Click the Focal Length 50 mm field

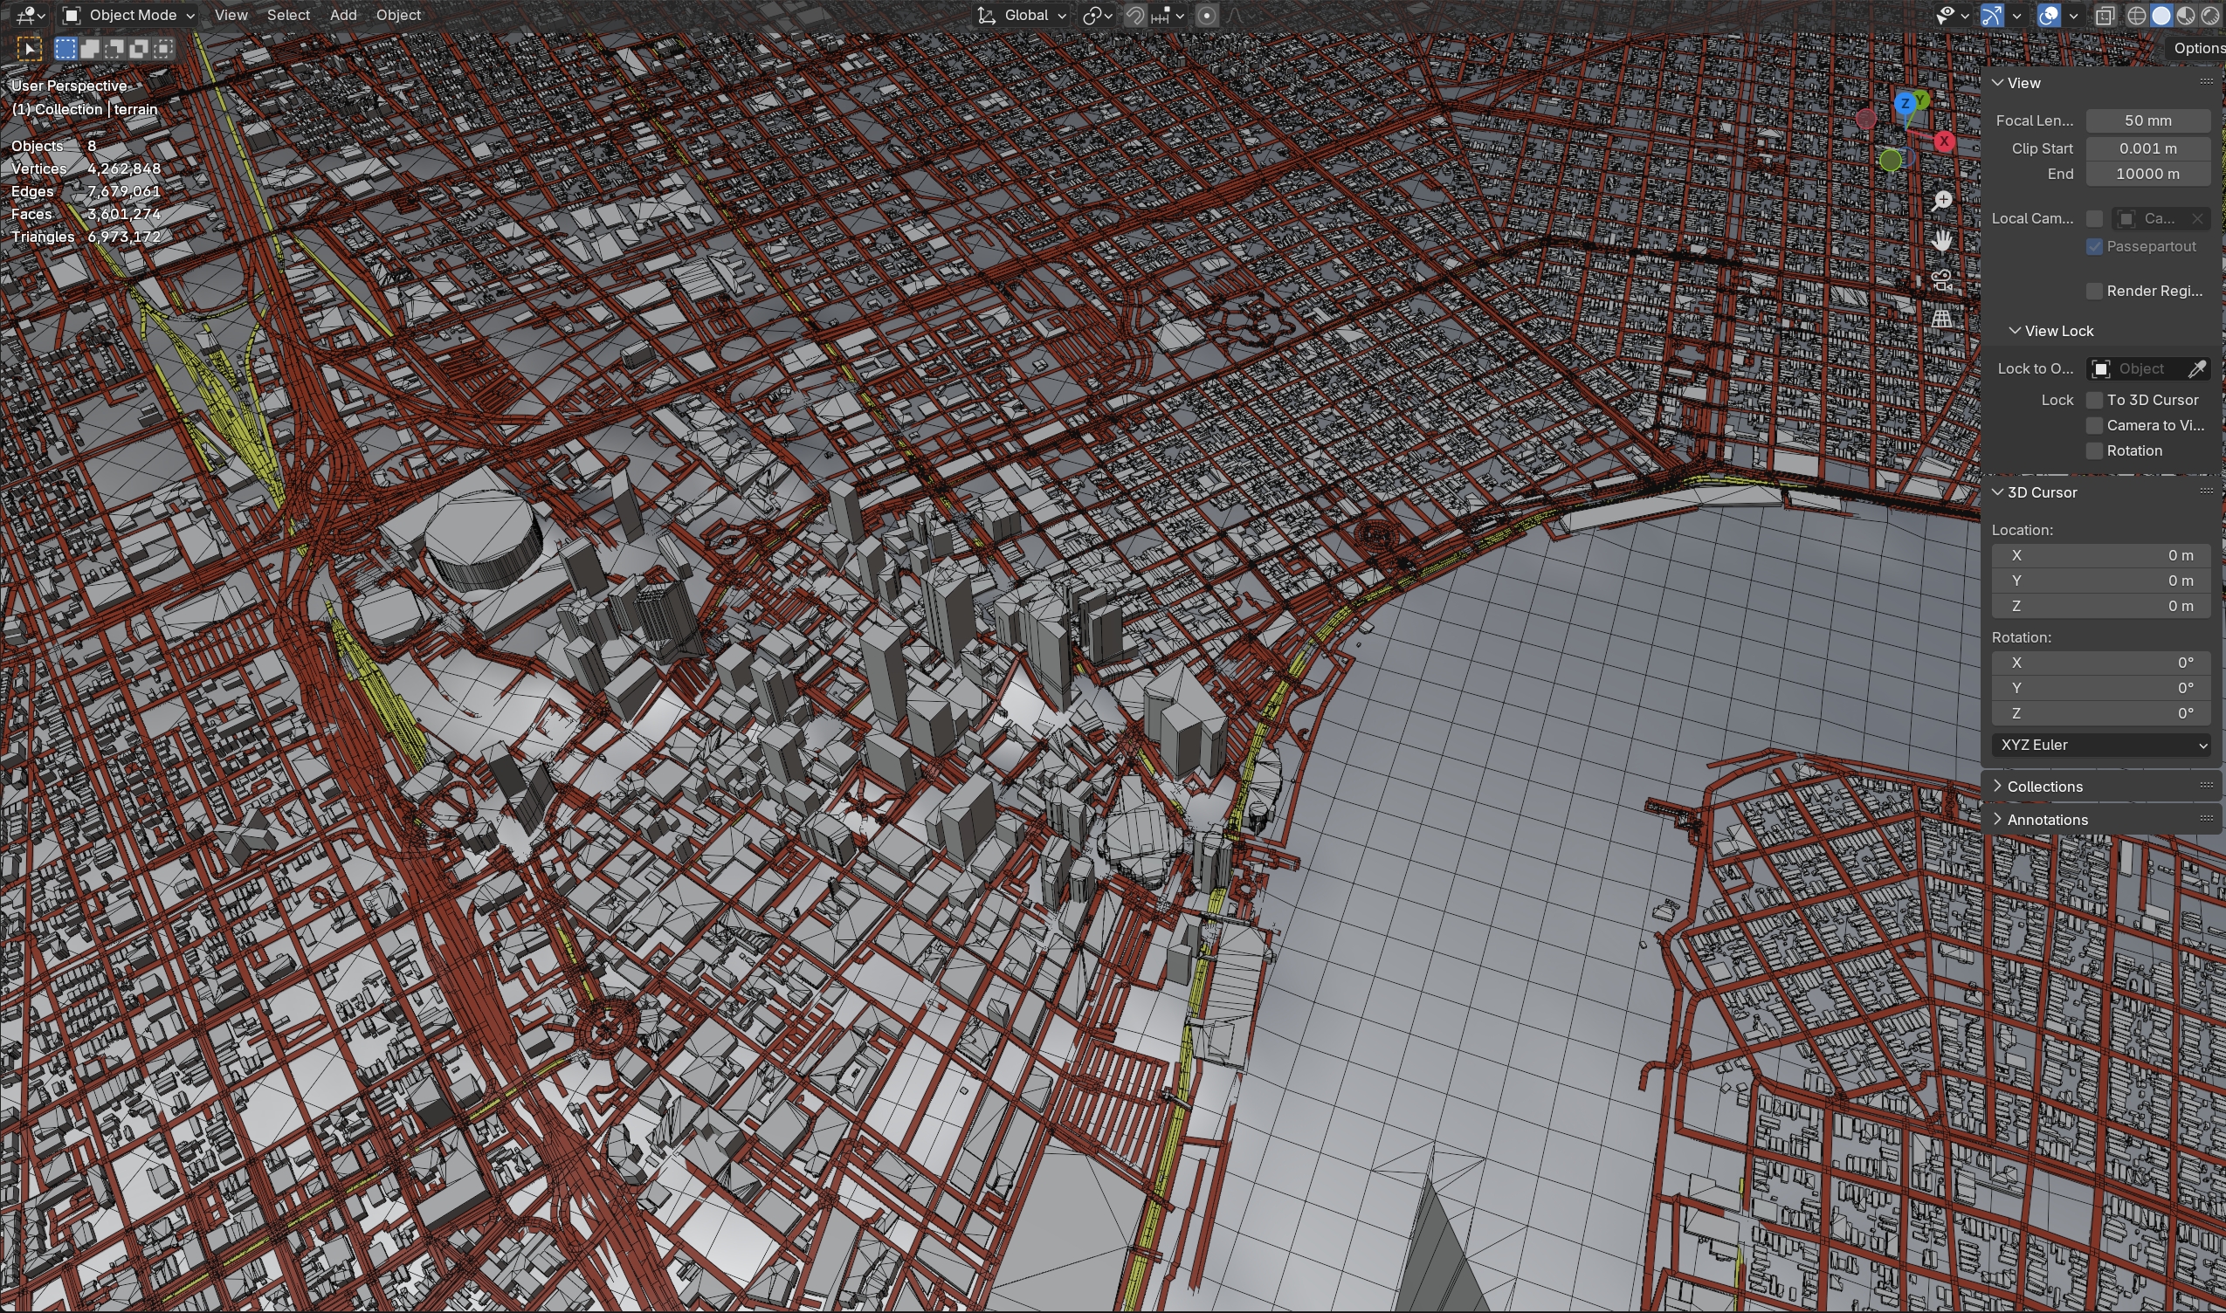pyautogui.click(x=2147, y=120)
